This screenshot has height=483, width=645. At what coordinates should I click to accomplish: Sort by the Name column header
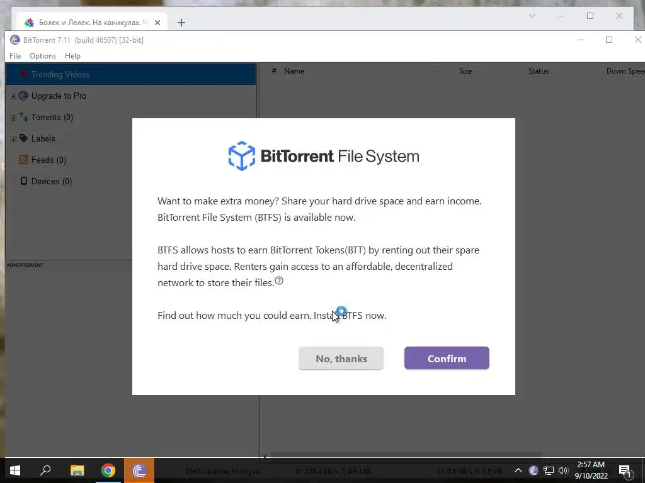294,70
